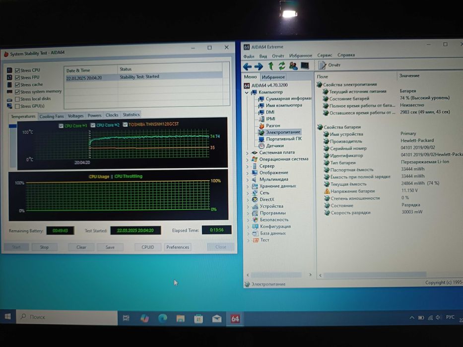The width and height of the screenshot is (463, 347).
Task: Click the green Up arrow toolbar icon
Action: (271, 66)
